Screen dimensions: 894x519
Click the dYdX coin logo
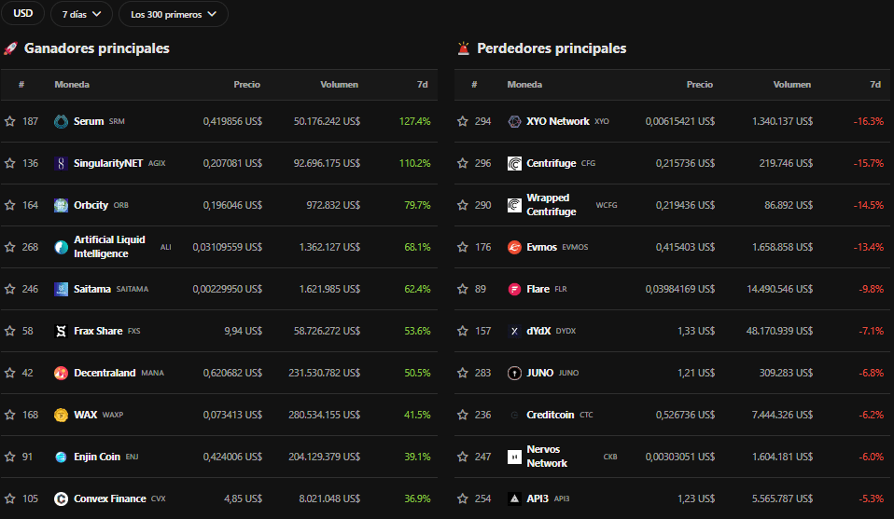514,331
